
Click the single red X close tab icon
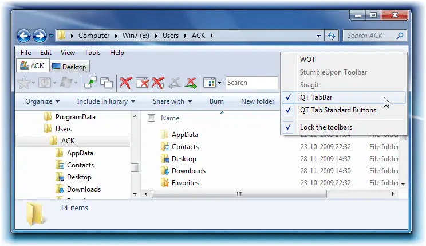click(125, 83)
